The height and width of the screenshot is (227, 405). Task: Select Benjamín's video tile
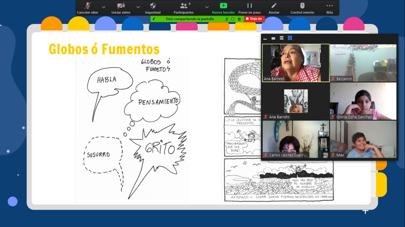tap(363, 63)
